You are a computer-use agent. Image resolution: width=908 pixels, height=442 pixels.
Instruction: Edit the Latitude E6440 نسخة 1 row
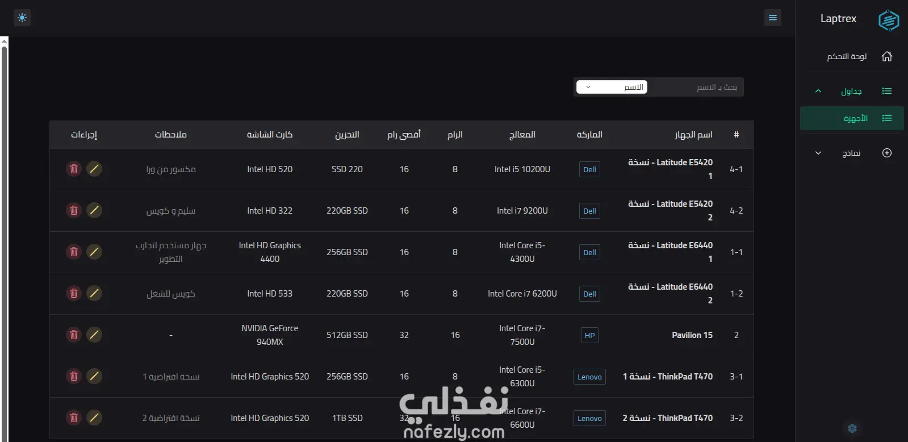(x=94, y=252)
